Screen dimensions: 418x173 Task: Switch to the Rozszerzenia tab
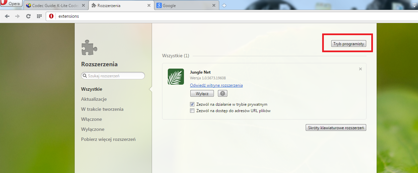click(121, 6)
